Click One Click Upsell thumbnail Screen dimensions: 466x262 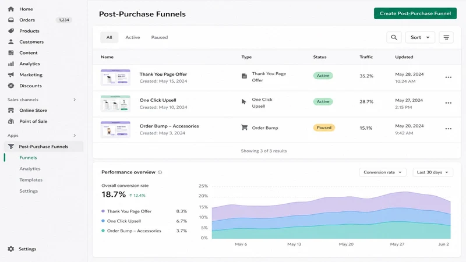pos(115,104)
